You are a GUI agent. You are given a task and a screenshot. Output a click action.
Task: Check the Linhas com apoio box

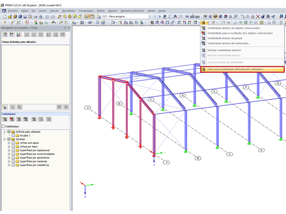click(x=13, y=143)
